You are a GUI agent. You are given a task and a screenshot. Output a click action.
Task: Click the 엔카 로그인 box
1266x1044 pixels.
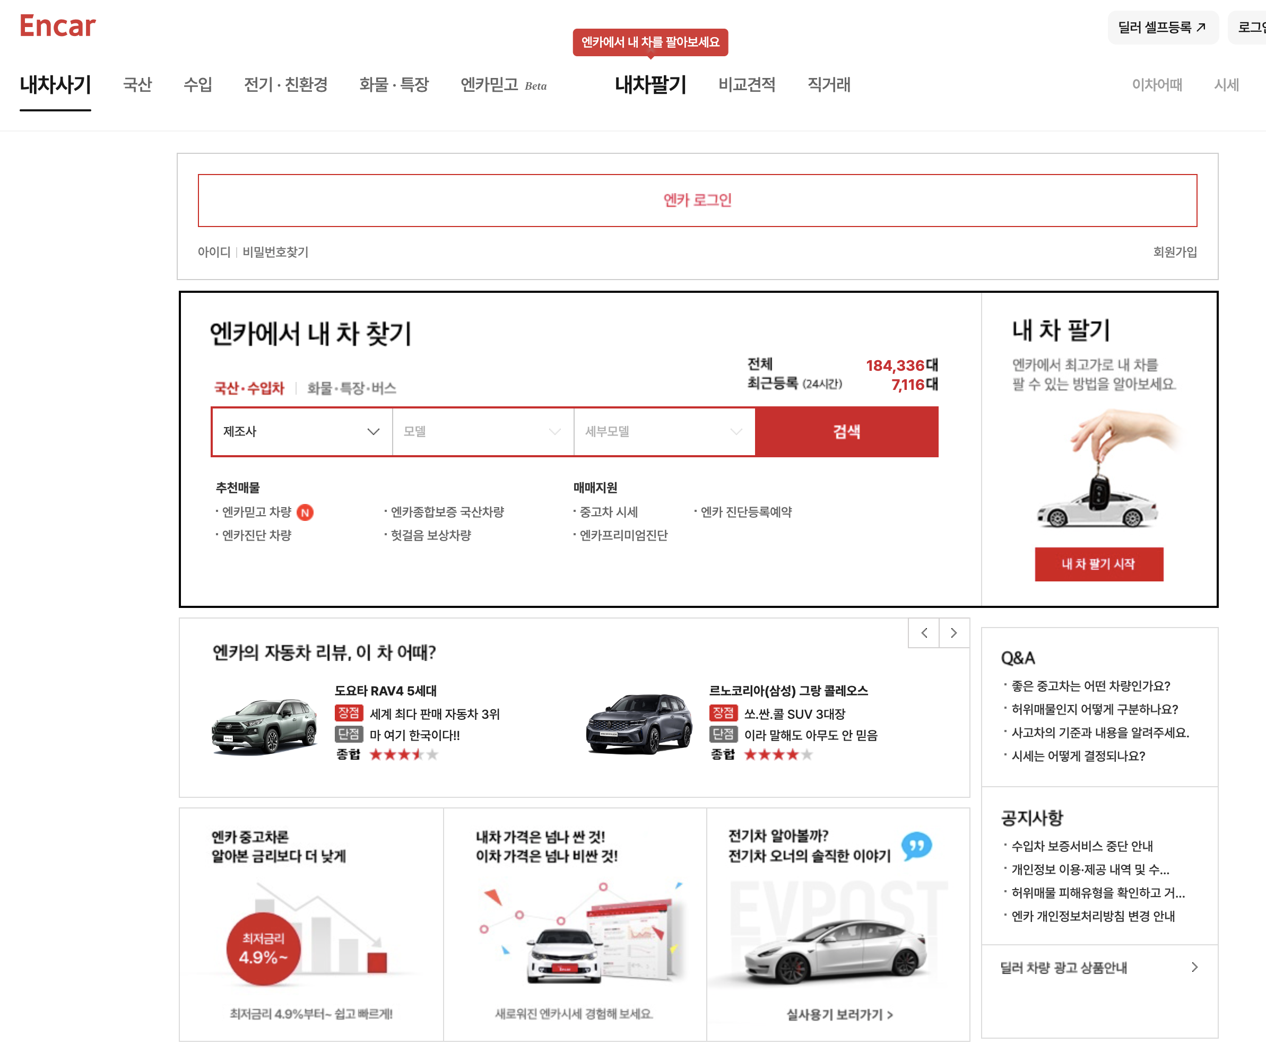[x=697, y=201]
